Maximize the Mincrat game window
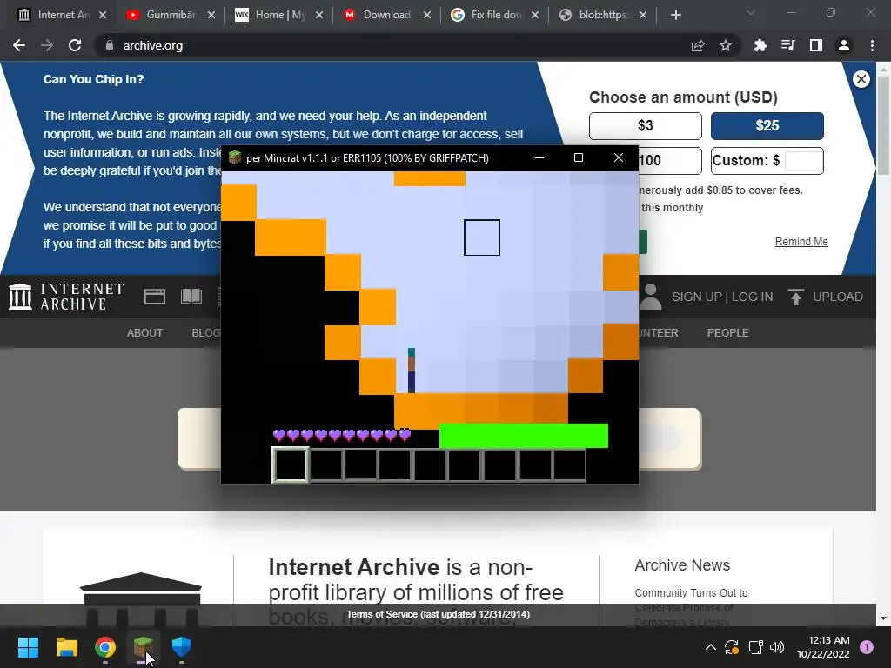 pos(579,157)
